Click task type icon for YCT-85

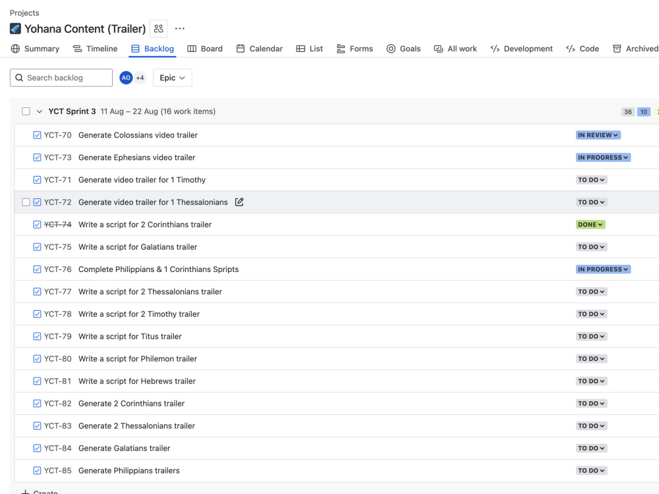[x=37, y=470]
